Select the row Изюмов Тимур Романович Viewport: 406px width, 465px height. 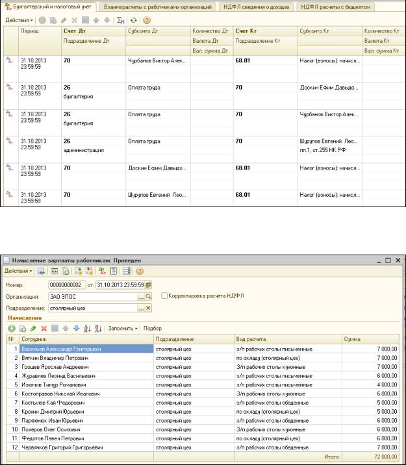click(x=203, y=385)
